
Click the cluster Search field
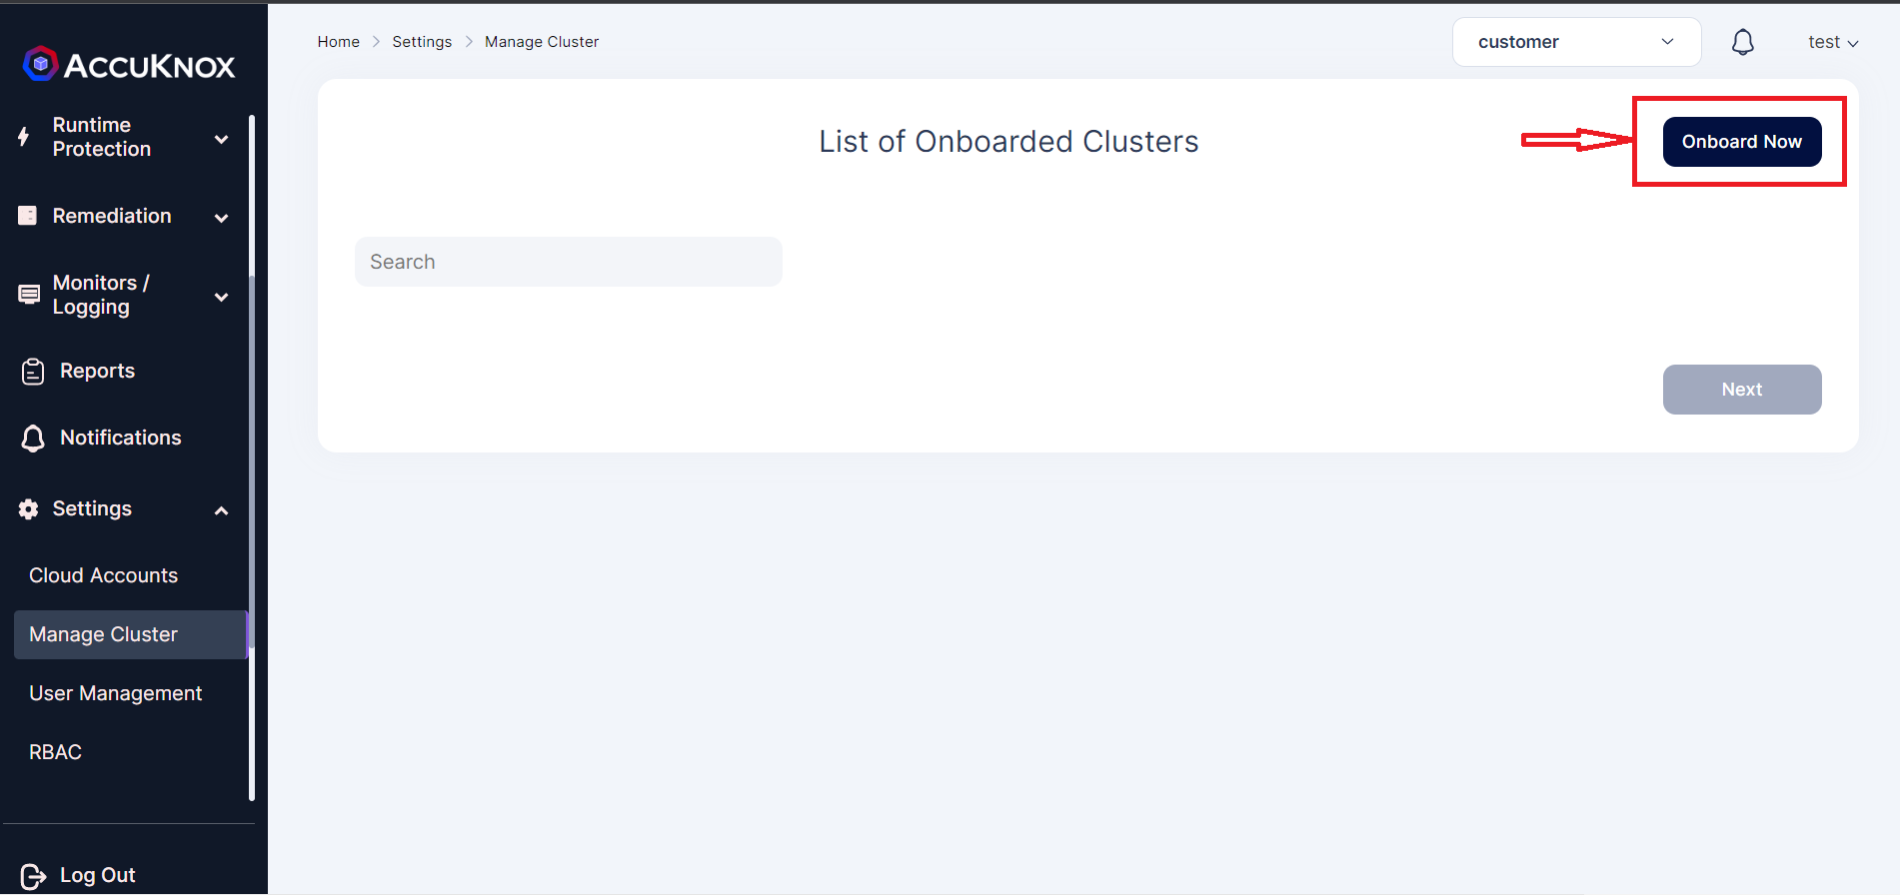[568, 262]
